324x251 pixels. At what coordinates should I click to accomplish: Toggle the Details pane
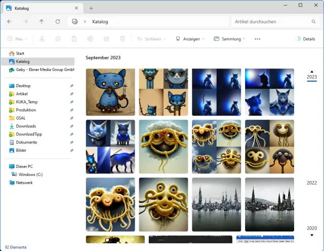click(305, 39)
